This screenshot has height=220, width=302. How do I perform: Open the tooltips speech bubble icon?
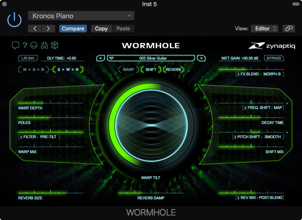pyautogui.click(x=15, y=45)
